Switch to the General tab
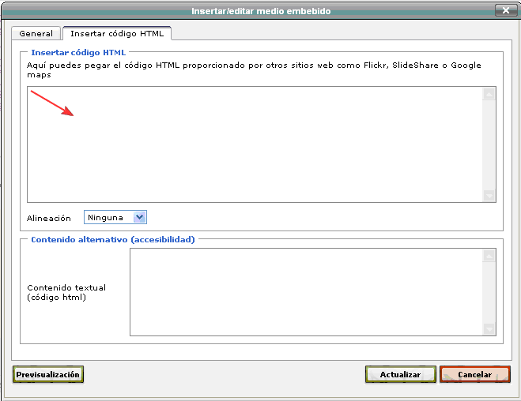 tap(36, 34)
